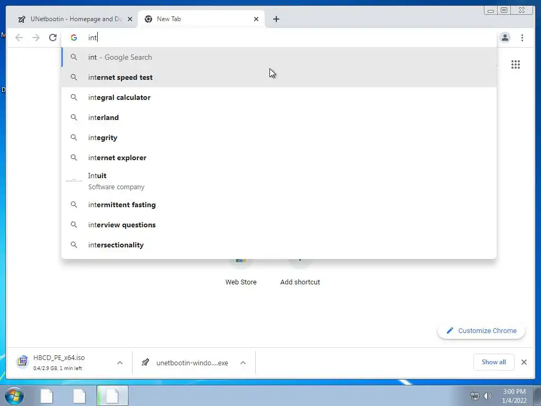Click the address bar containing 'int'

(x=279, y=38)
